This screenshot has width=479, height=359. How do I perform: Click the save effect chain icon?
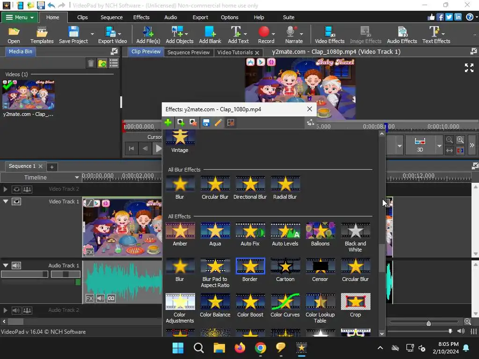206,123
